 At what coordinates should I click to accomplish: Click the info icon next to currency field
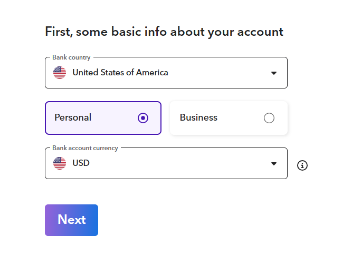point(302,165)
